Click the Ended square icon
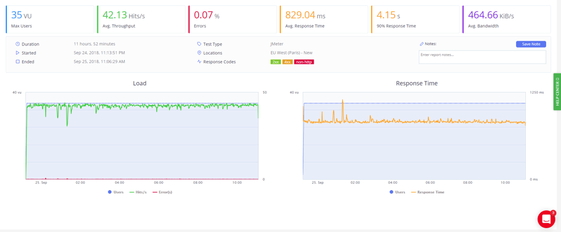Image resolution: width=561 pixels, height=232 pixels. tap(18, 61)
